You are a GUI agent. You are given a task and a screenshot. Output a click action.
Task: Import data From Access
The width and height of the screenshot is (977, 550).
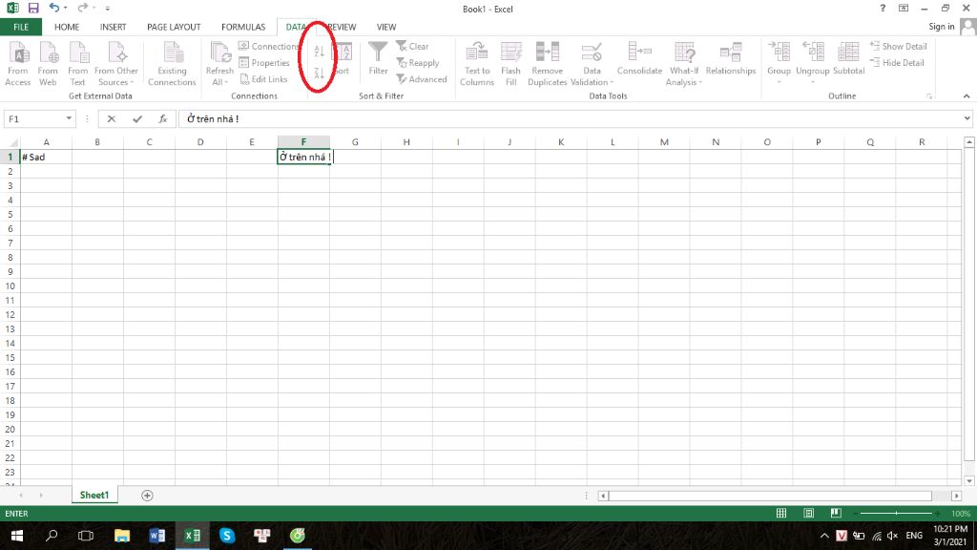[18, 64]
